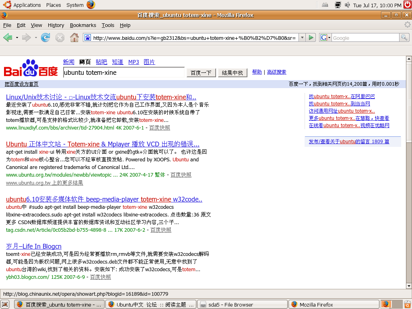Viewport: 412px width, 309px height.
Task: Click 百度快照 for tag.csdn.net result
Action: pos(161,230)
